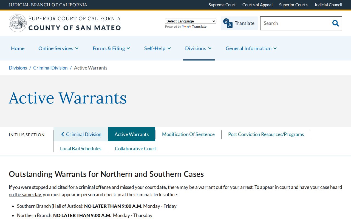Click the Southern Branch (Hall of Justice) bullet

click(97, 206)
